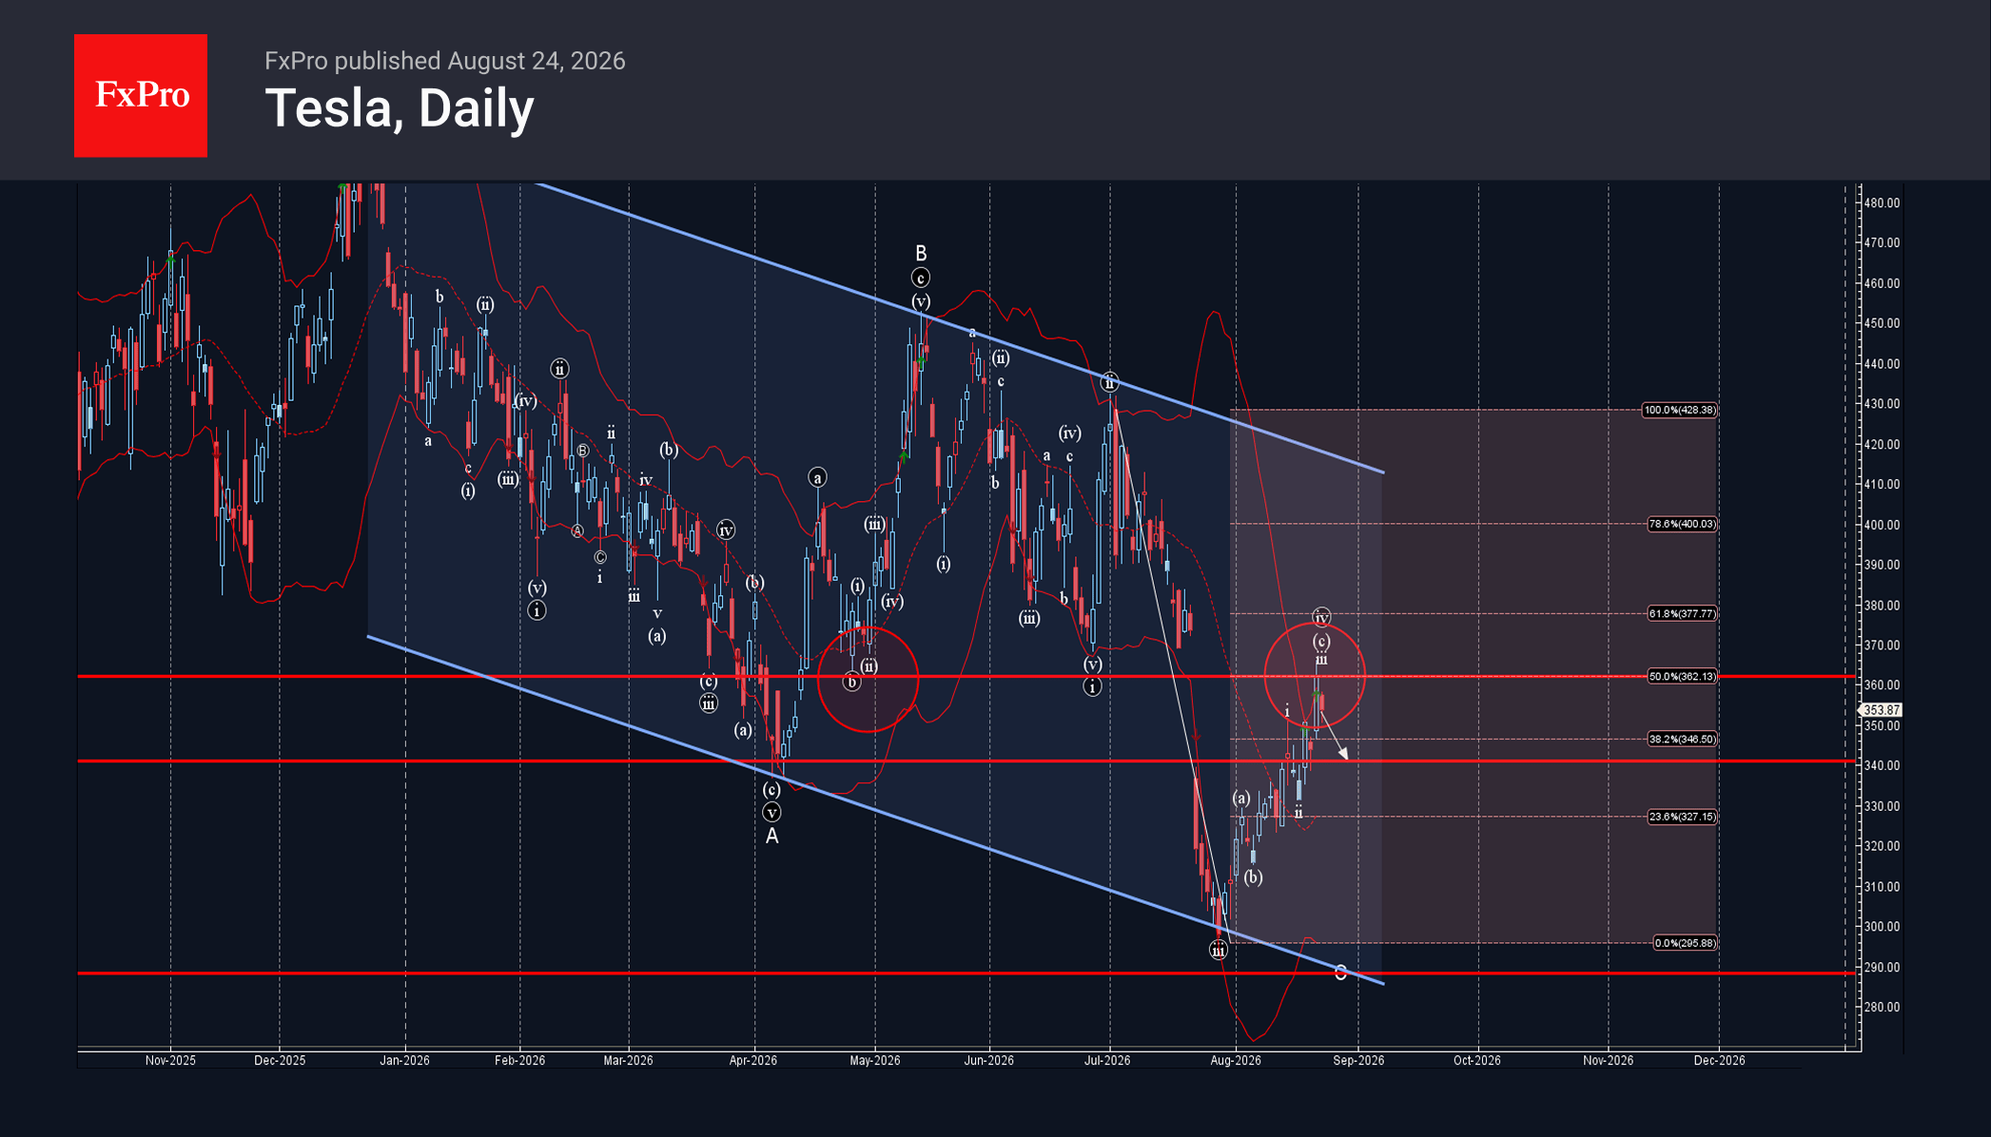Click the 460.00 price axis label
Image resolution: width=1991 pixels, height=1137 pixels.
(1882, 284)
